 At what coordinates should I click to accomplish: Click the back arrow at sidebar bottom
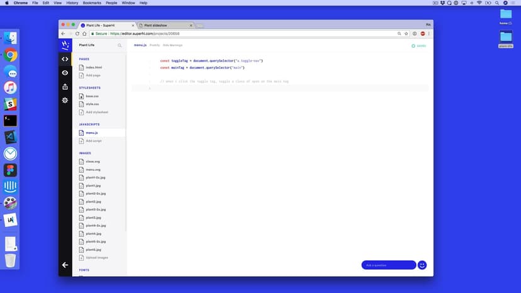click(65, 265)
